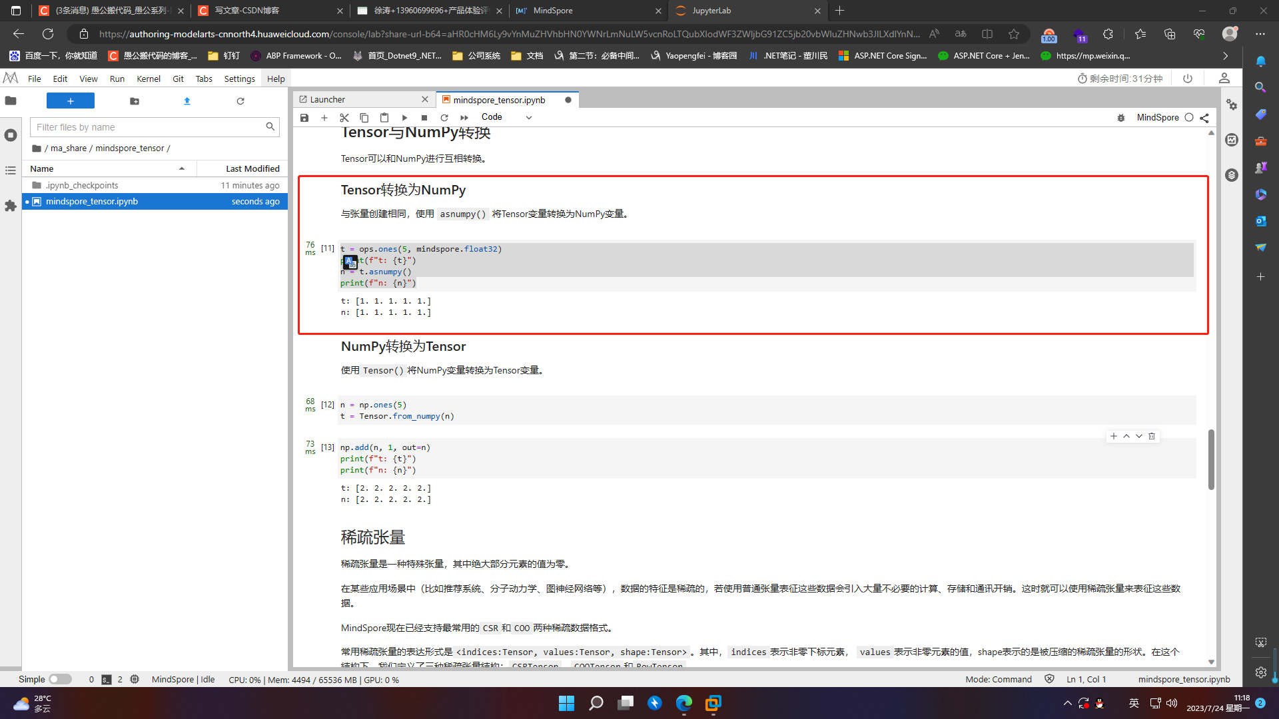
Task: Open the debugger bug icon
Action: click(1121, 118)
